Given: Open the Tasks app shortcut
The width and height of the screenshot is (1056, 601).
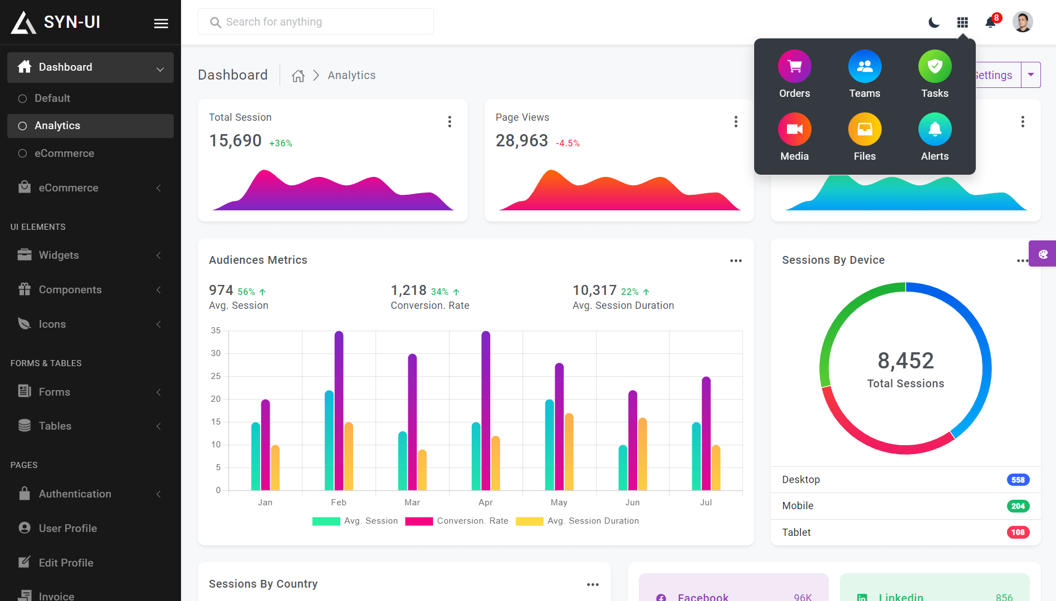Looking at the screenshot, I should 935,75.
